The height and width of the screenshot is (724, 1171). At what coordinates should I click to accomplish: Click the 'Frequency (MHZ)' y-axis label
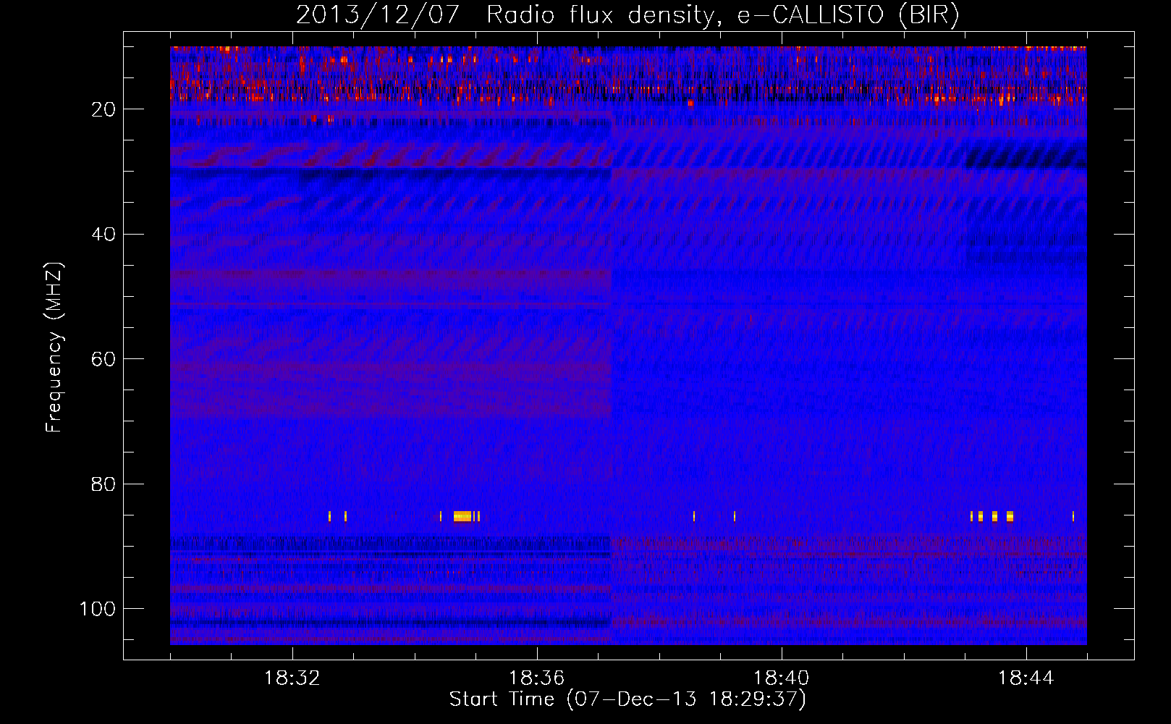click(x=54, y=348)
